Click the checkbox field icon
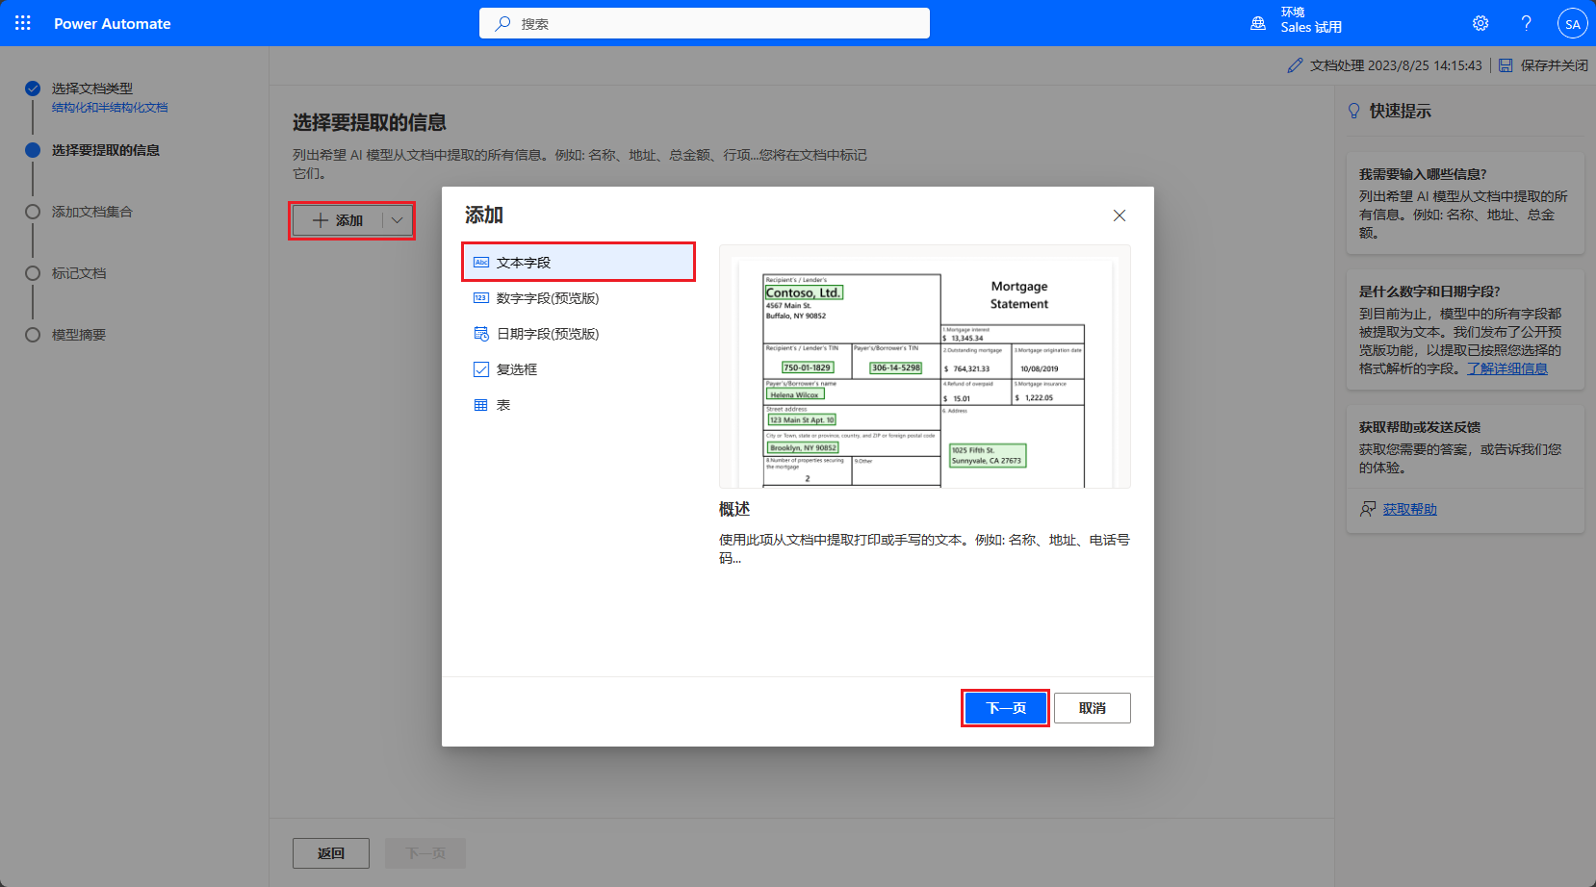 tap(481, 369)
